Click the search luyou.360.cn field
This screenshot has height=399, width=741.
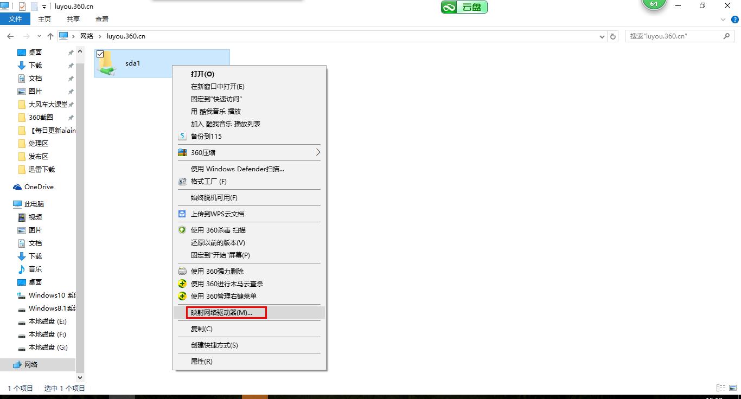[x=680, y=36]
